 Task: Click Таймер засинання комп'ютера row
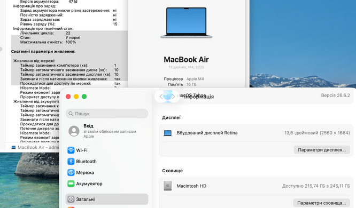[68, 65]
